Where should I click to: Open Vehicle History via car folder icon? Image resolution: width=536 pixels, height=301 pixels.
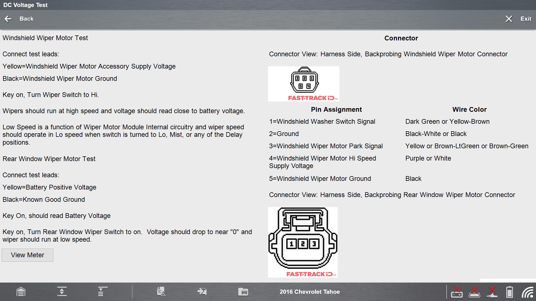tap(243, 292)
